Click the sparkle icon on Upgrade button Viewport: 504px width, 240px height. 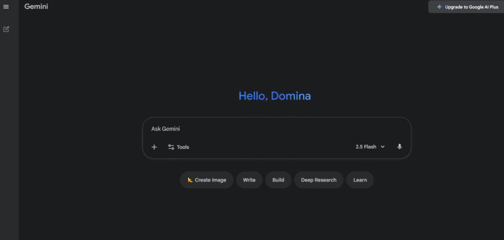[x=439, y=7]
